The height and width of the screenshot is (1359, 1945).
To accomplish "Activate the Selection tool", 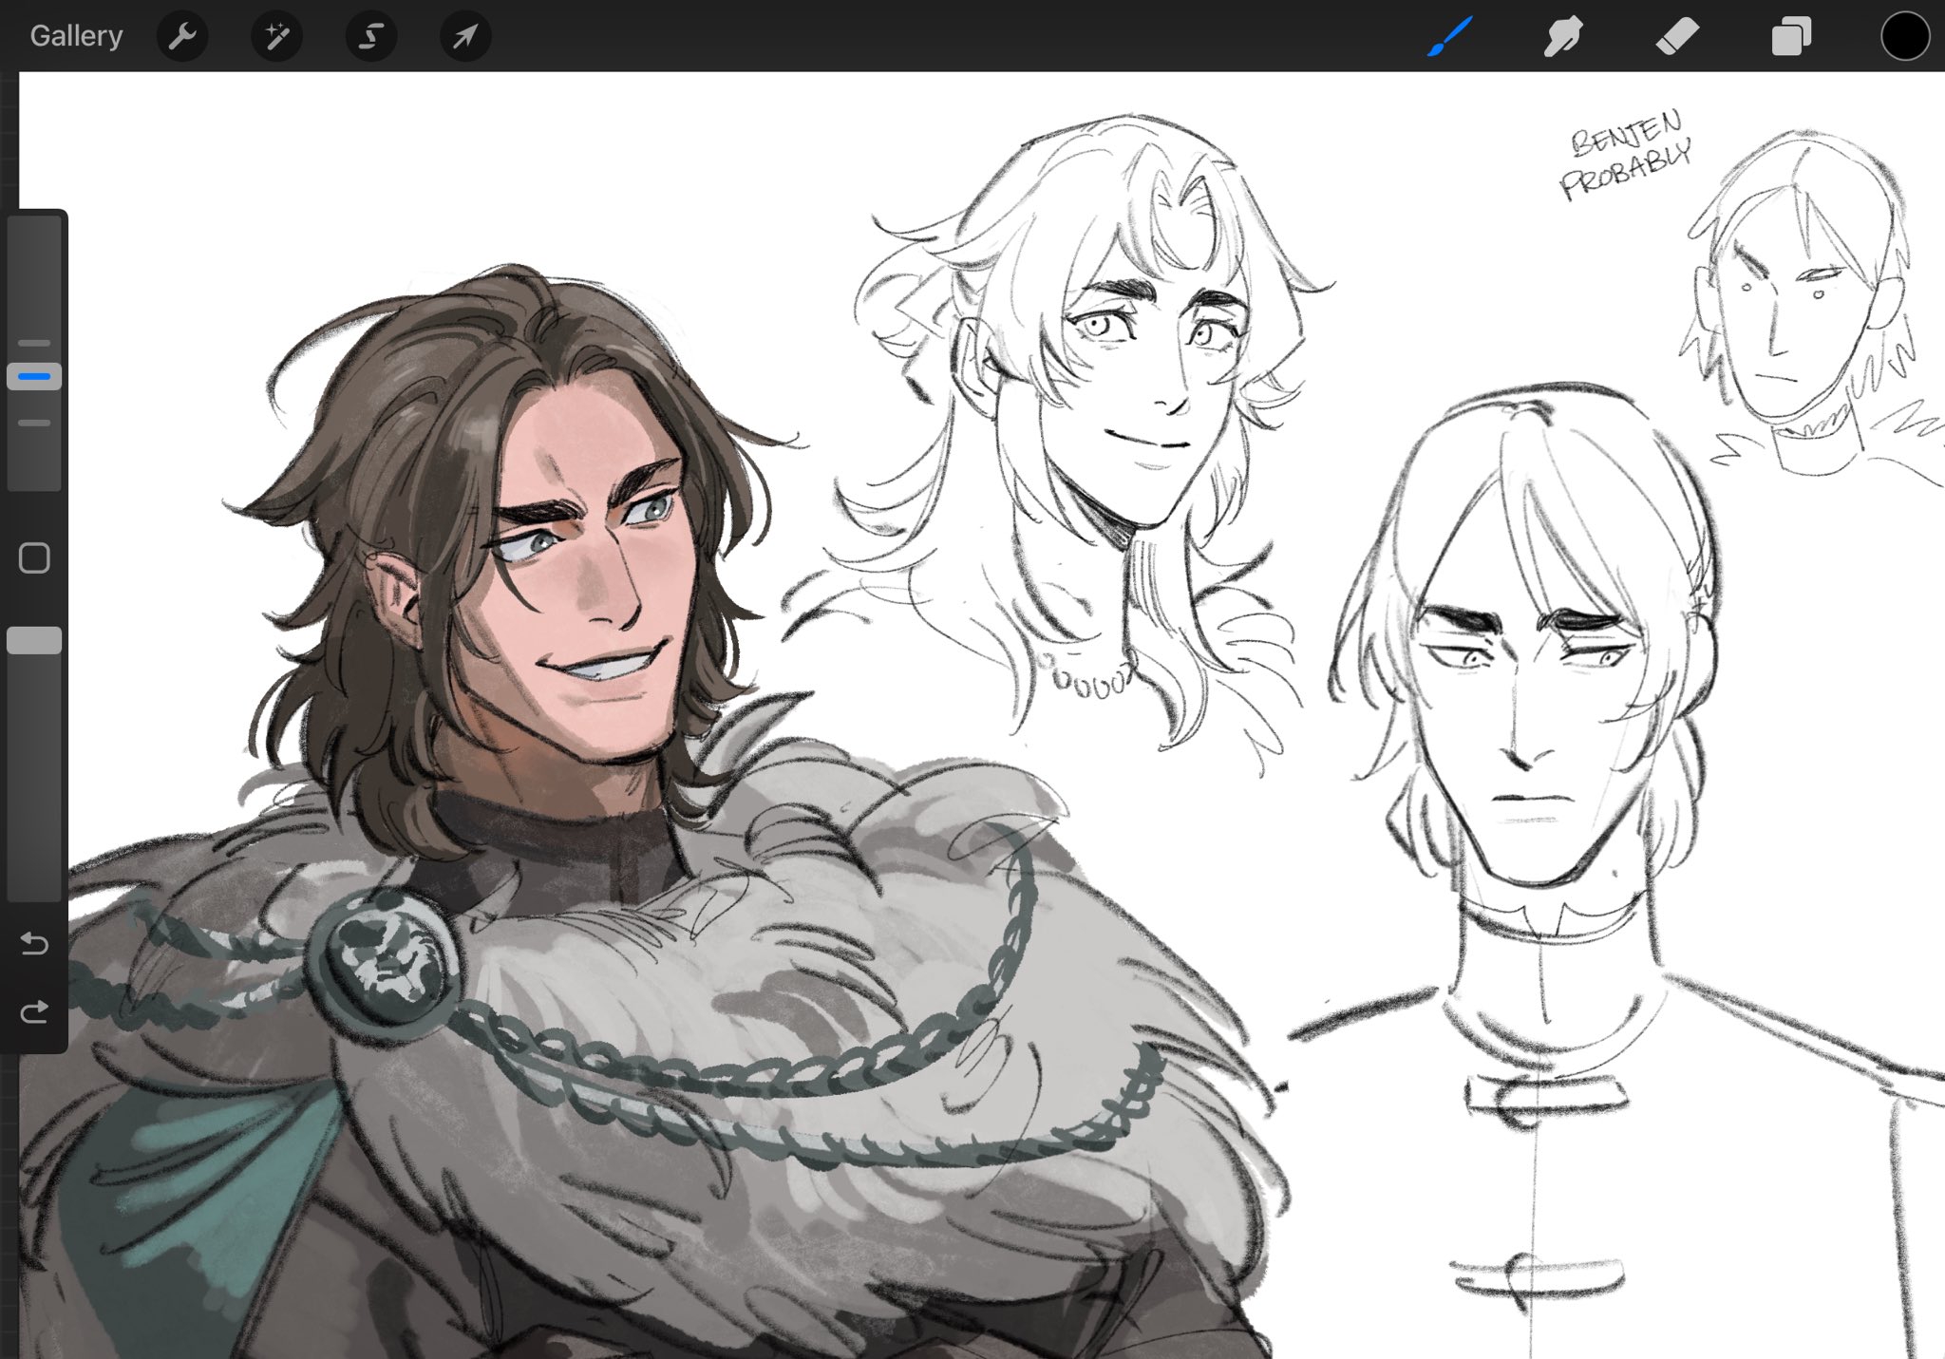I will [370, 37].
